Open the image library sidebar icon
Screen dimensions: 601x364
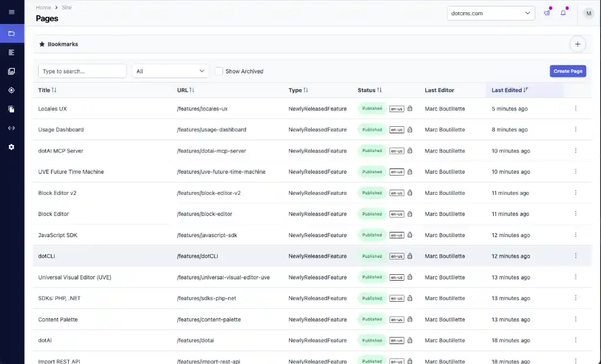(x=12, y=71)
